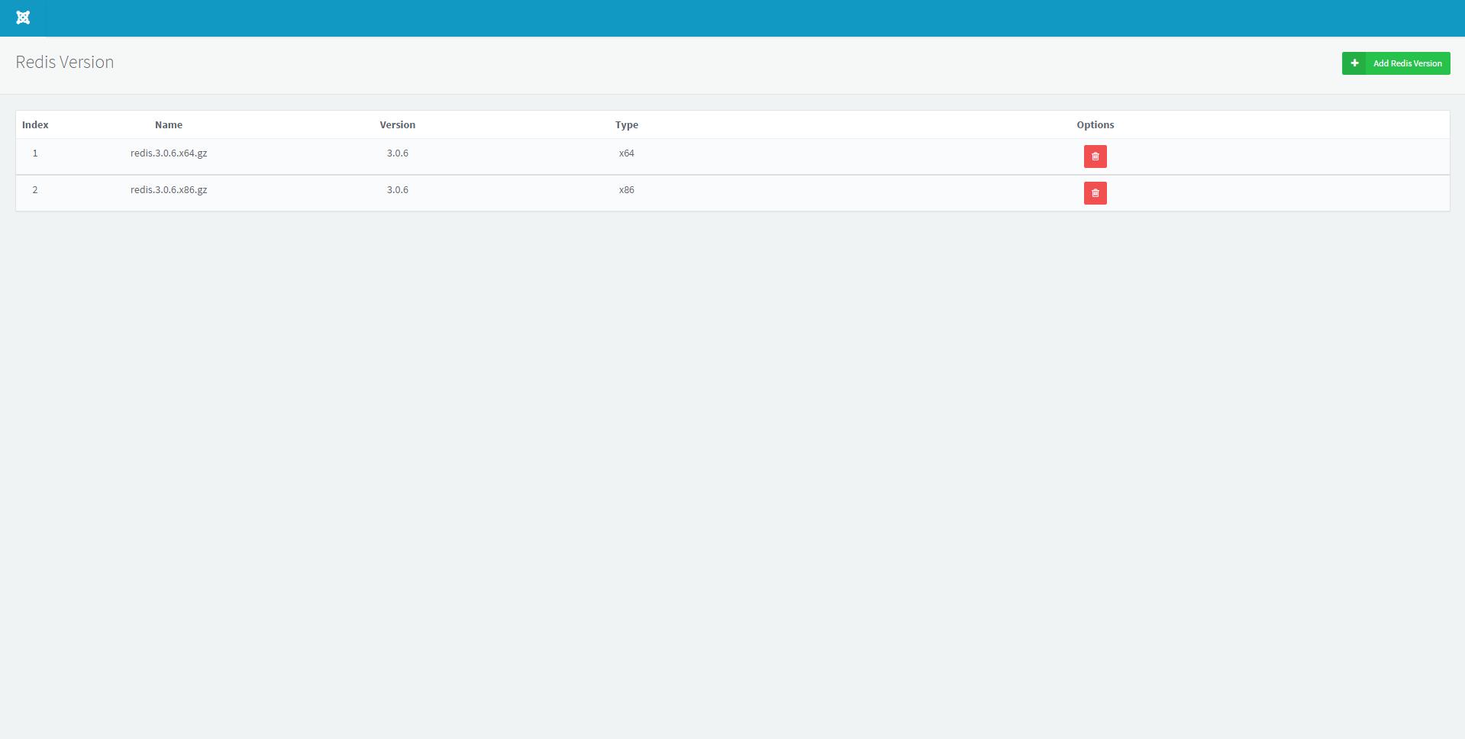This screenshot has width=1465, height=739.
Task: Click the x64 type cell
Action: click(x=627, y=153)
